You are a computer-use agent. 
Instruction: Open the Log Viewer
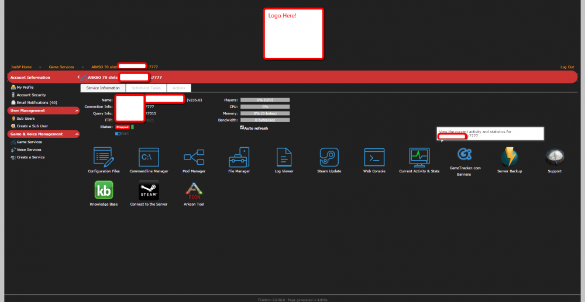(x=284, y=157)
